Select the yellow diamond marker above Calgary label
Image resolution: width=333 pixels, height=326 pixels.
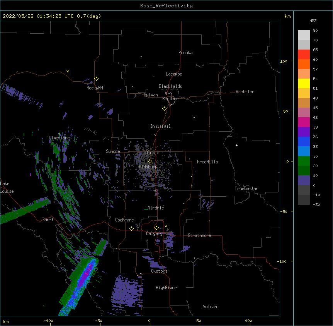156,228
